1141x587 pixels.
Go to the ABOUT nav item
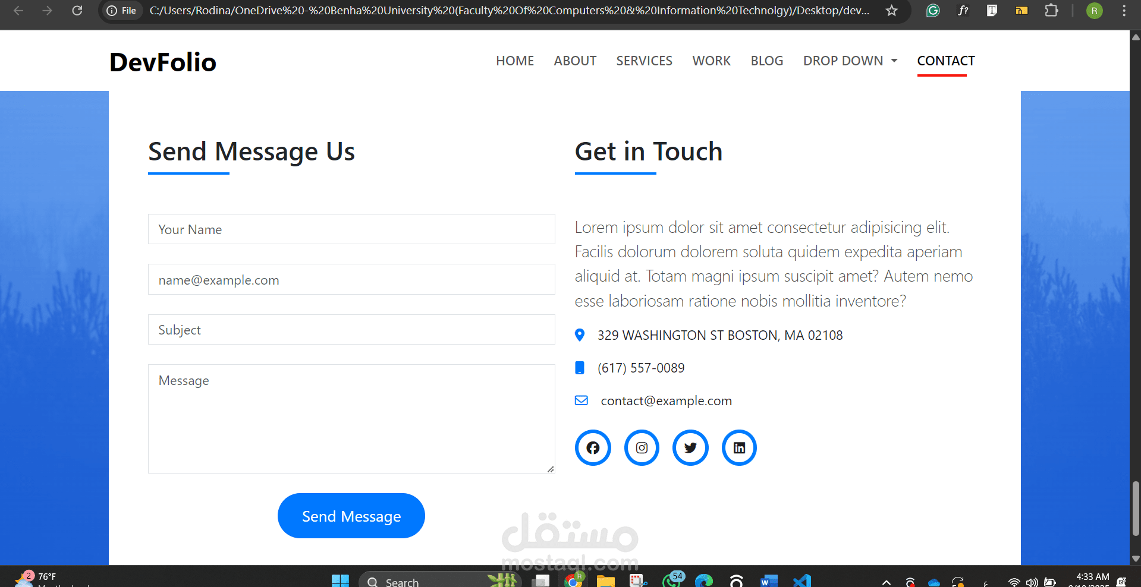tap(575, 61)
